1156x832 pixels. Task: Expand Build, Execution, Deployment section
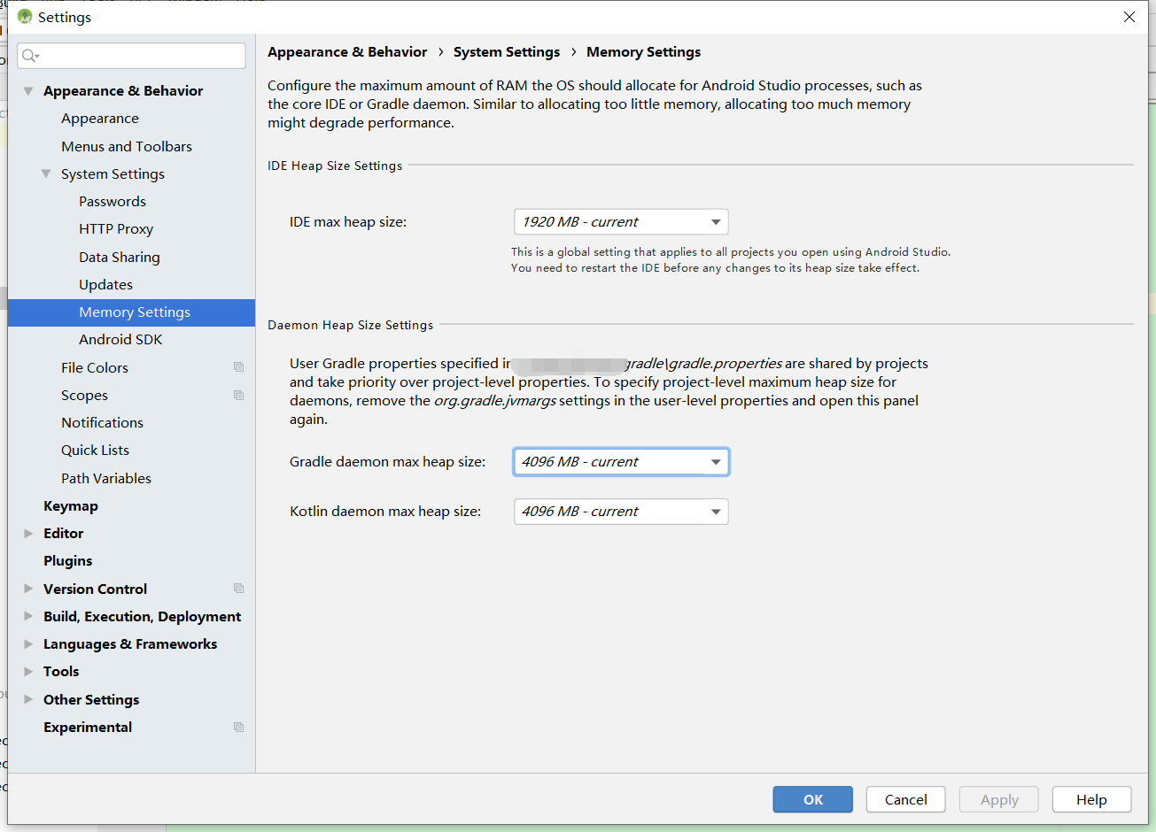pyautogui.click(x=28, y=616)
